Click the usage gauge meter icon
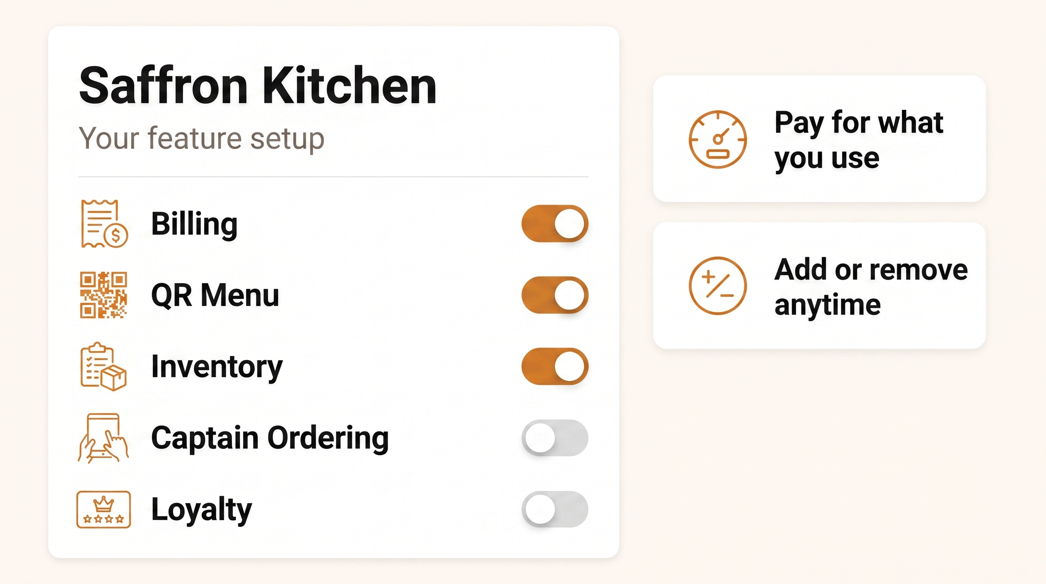This screenshot has height=584, width=1046. pyautogui.click(x=718, y=139)
